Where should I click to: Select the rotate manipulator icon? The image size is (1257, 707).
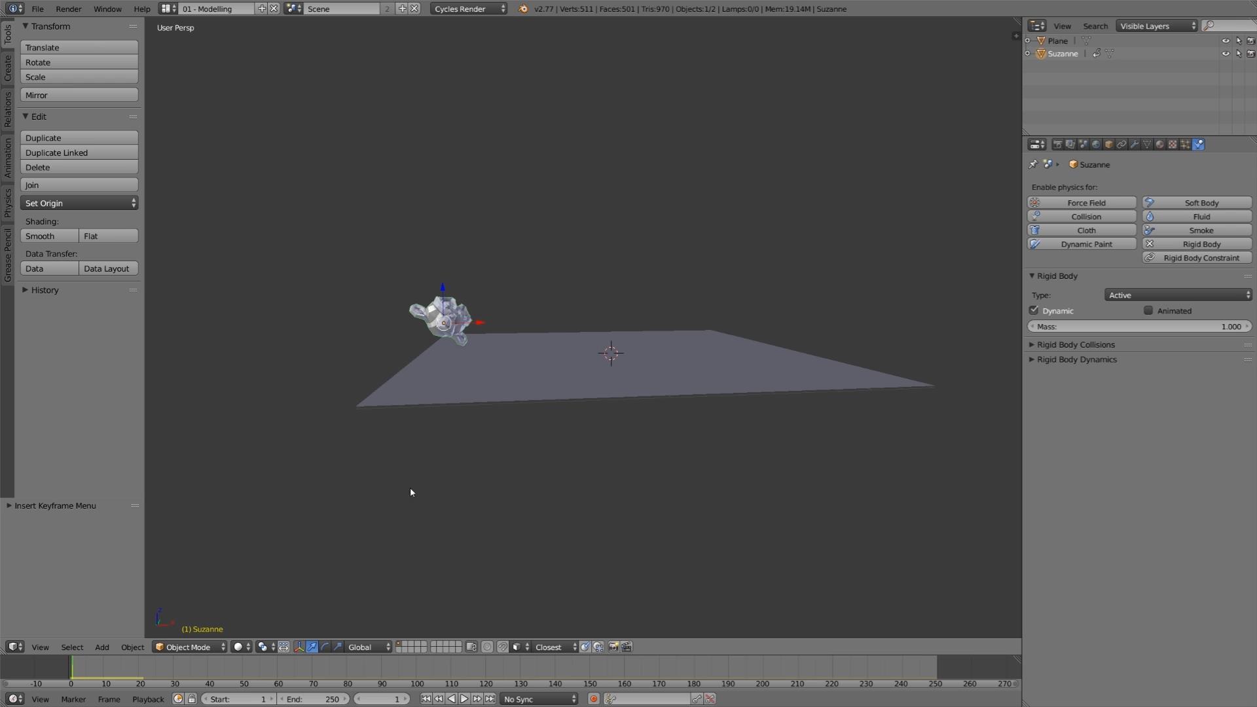pos(325,647)
